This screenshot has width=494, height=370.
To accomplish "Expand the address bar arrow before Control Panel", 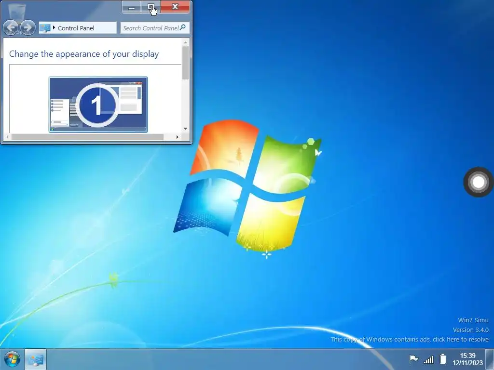I will 54,27.
